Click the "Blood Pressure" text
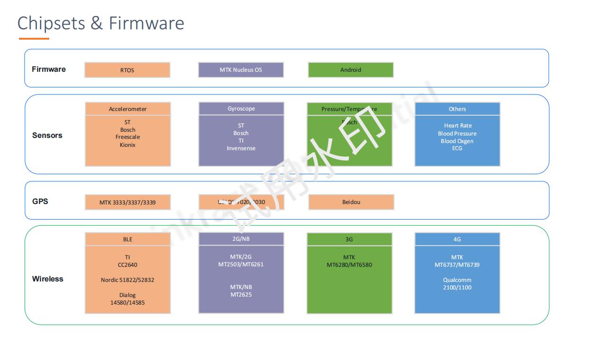606x340 pixels. click(x=457, y=134)
